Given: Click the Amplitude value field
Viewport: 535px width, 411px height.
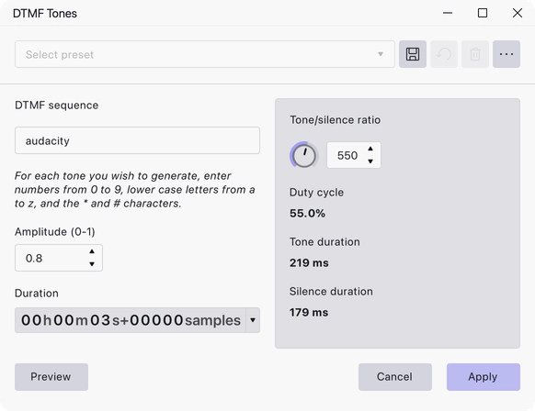Looking at the screenshot, I should tap(59, 258).
